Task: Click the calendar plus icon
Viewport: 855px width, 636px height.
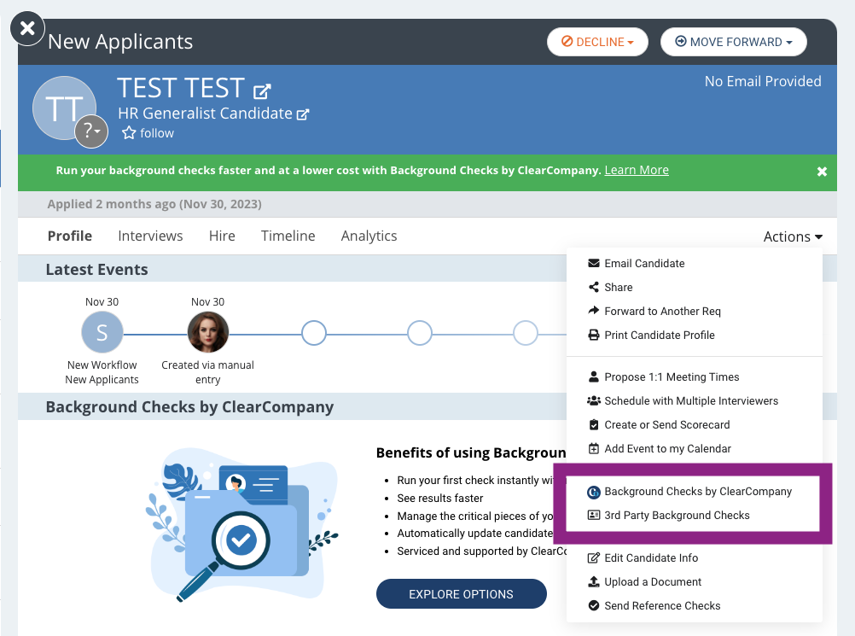Action: tap(594, 448)
